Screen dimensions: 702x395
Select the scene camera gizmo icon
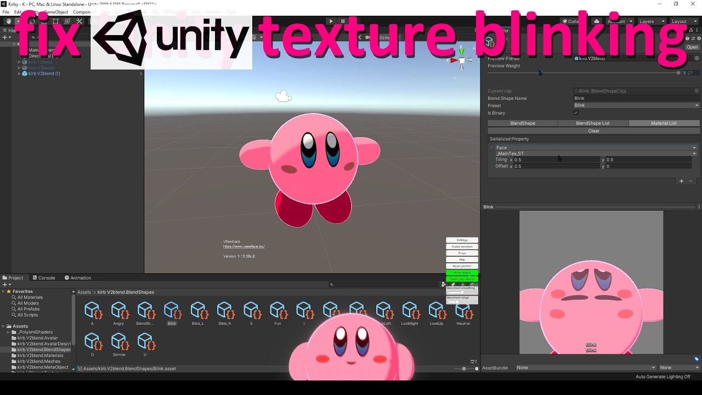[x=283, y=97]
